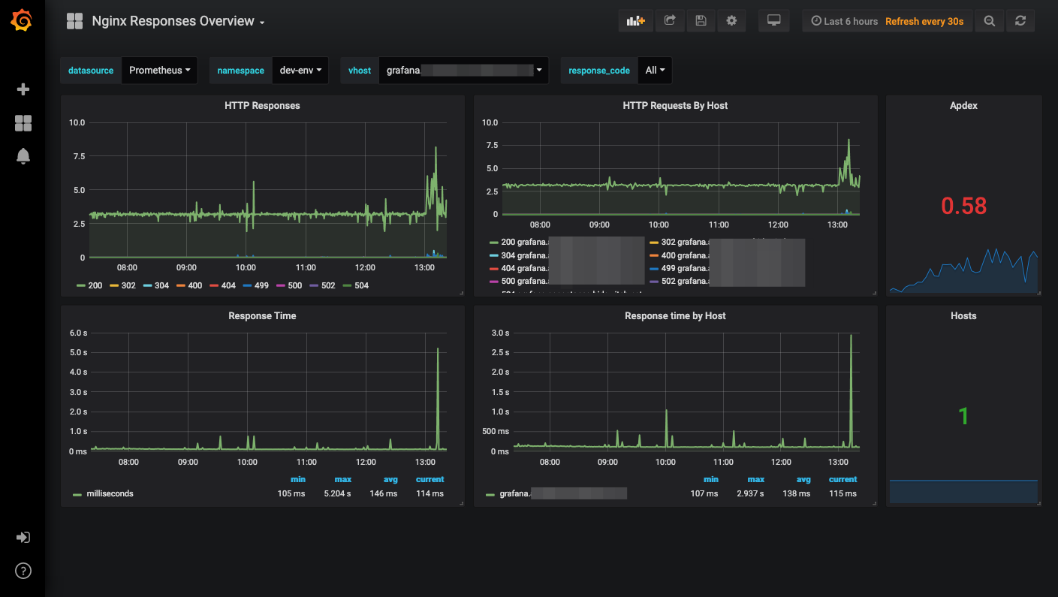
Task: Open the Help question mark icon
Action: tap(23, 571)
